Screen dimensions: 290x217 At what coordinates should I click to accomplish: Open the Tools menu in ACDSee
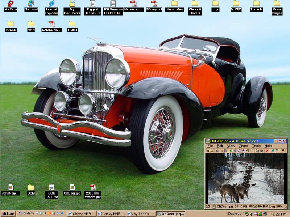tap(256, 146)
